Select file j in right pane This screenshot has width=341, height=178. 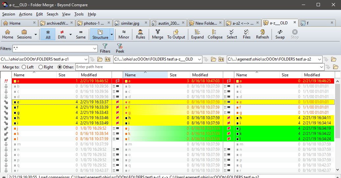pyautogui.click(x=284, y=128)
